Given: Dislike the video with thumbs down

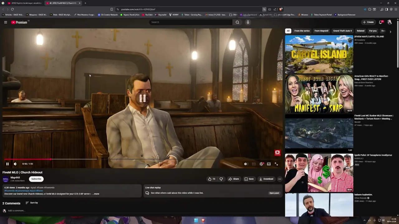Looking at the screenshot, I should click(221, 179).
